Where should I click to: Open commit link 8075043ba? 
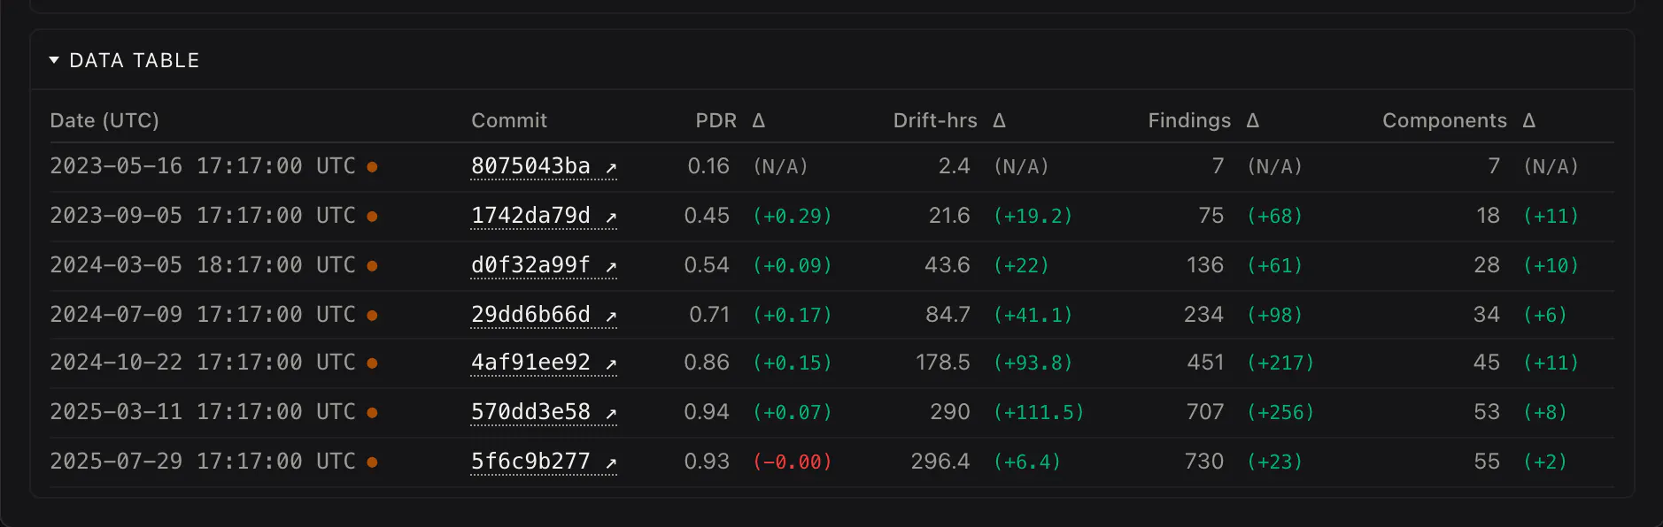tap(543, 166)
